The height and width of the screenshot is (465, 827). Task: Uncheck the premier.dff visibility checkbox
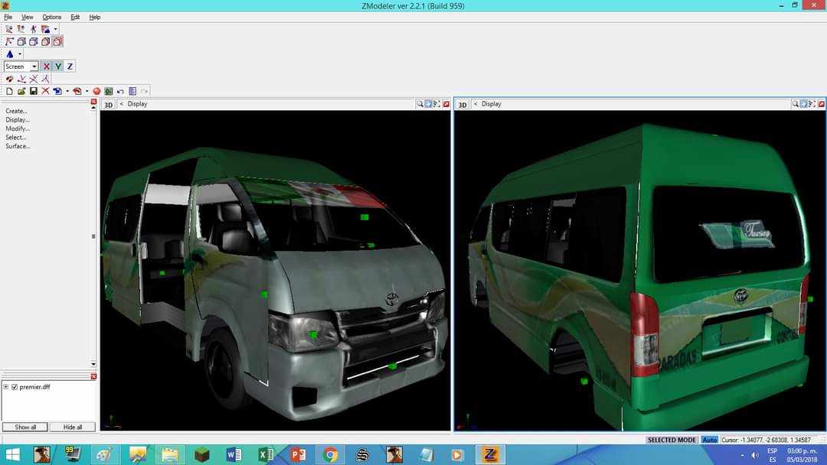tap(15, 387)
